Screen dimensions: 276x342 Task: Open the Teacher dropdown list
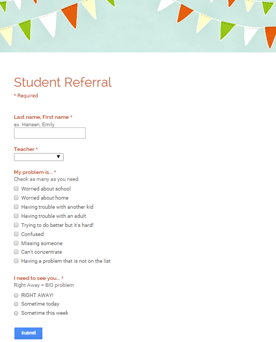(x=39, y=157)
